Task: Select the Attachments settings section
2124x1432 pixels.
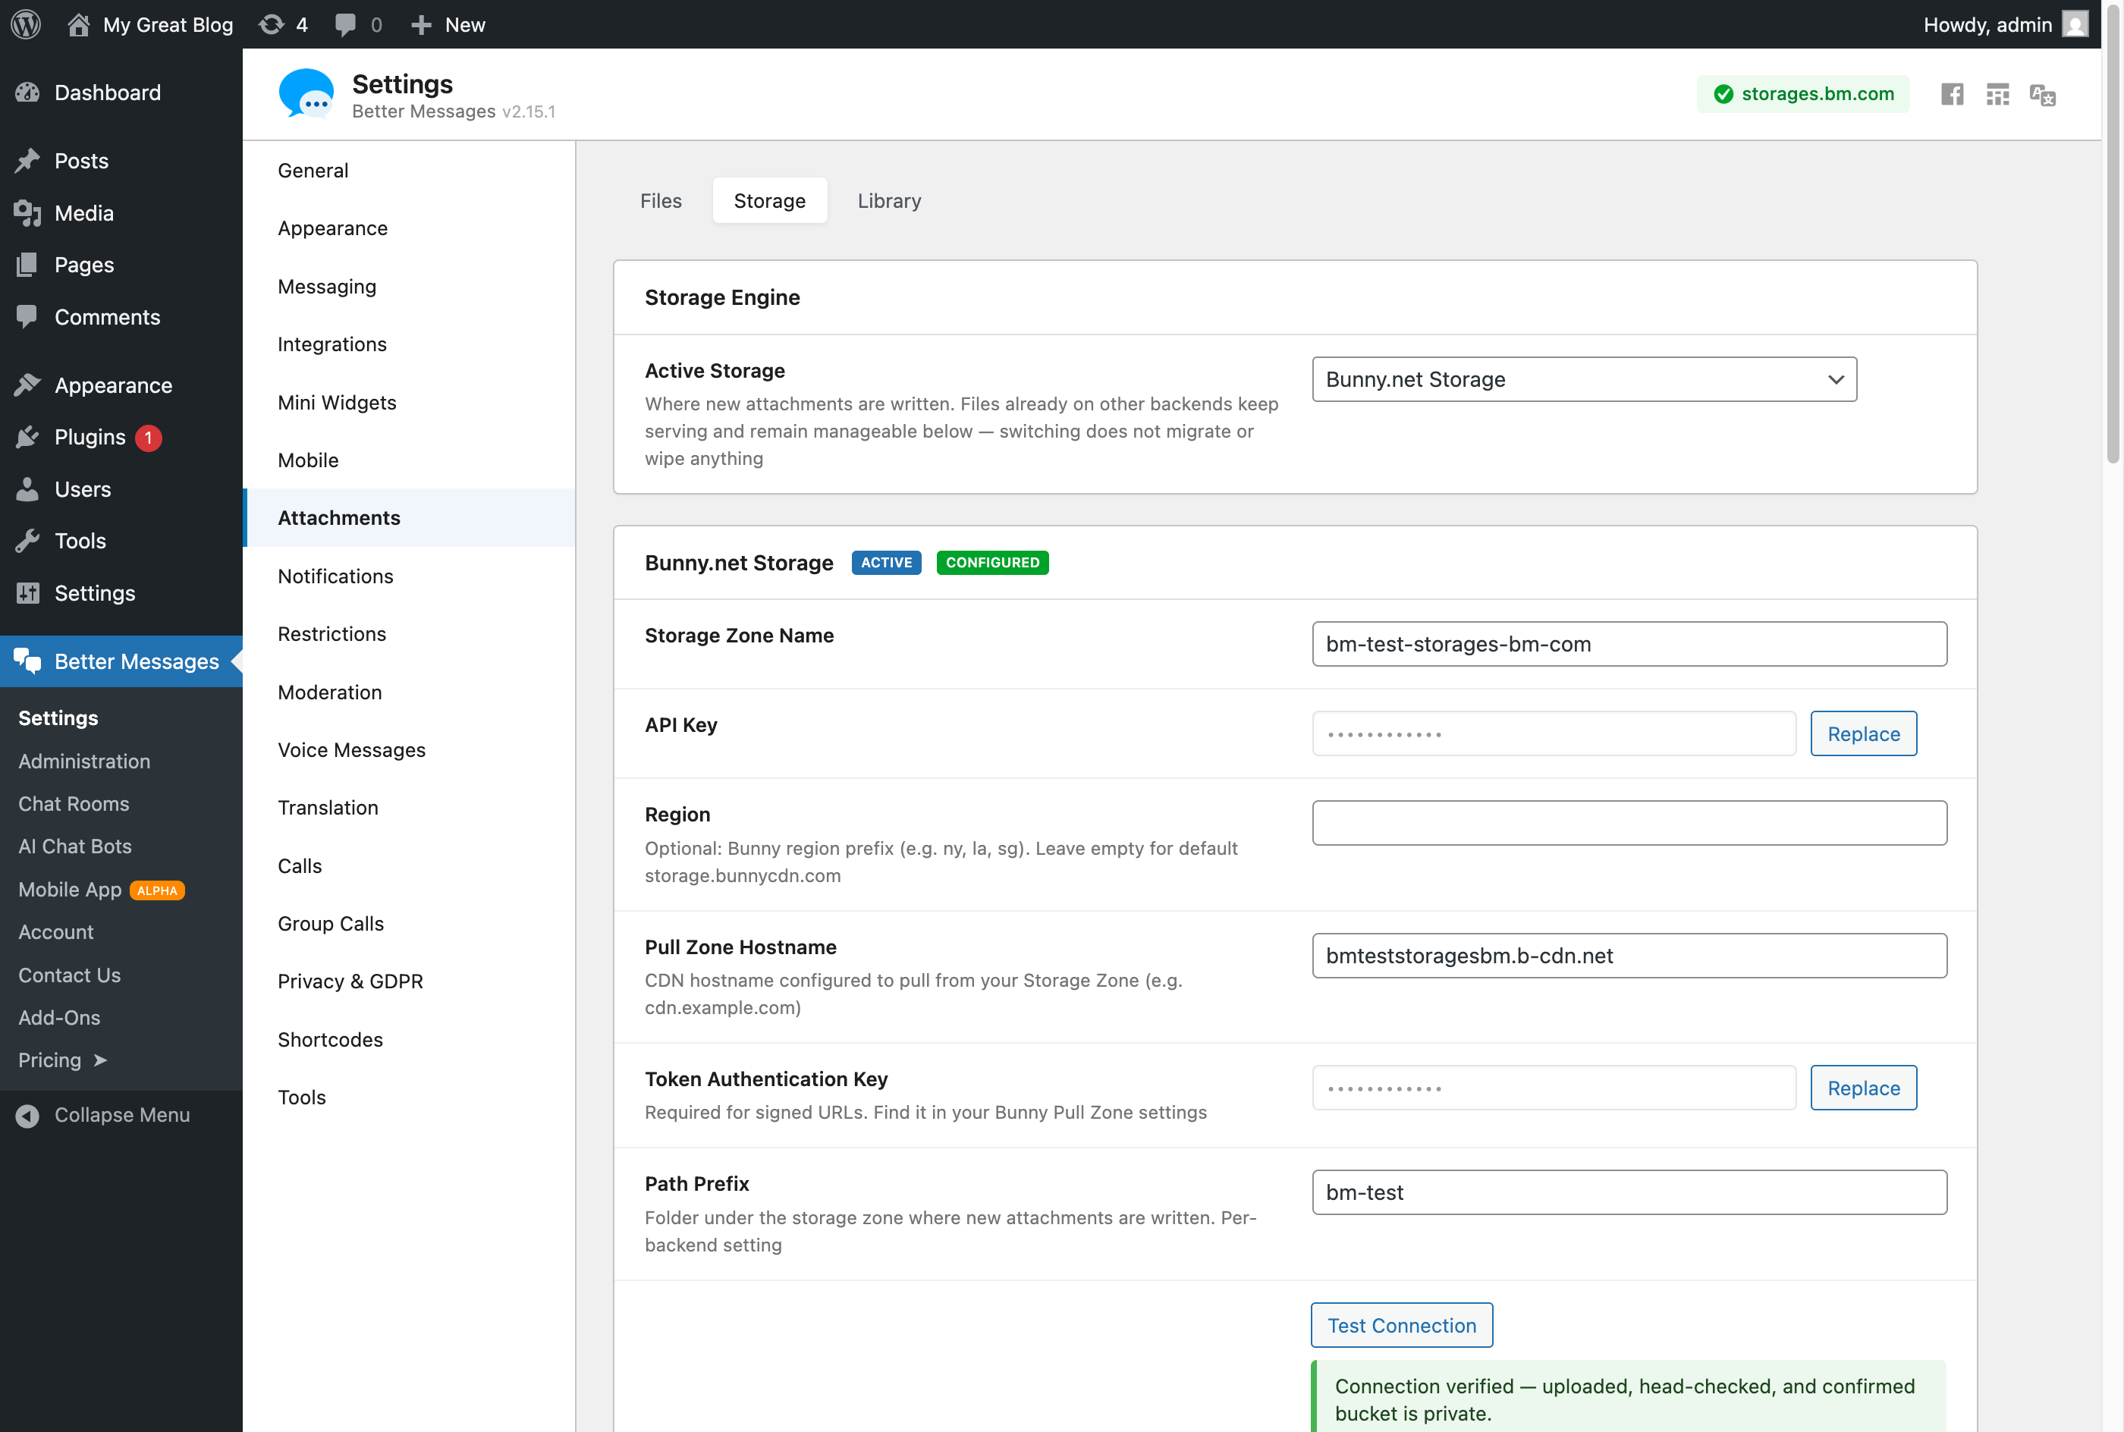Action: 409,518
